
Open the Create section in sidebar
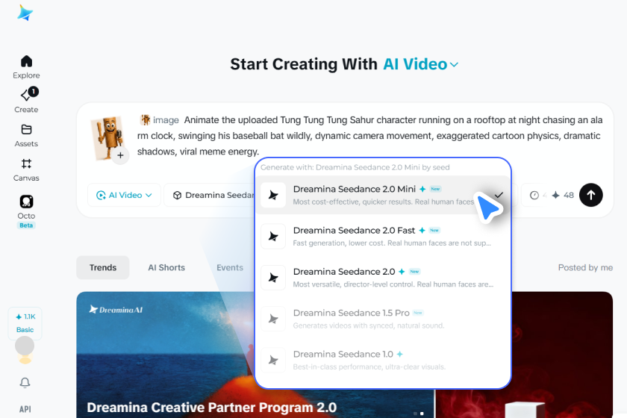tap(26, 101)
